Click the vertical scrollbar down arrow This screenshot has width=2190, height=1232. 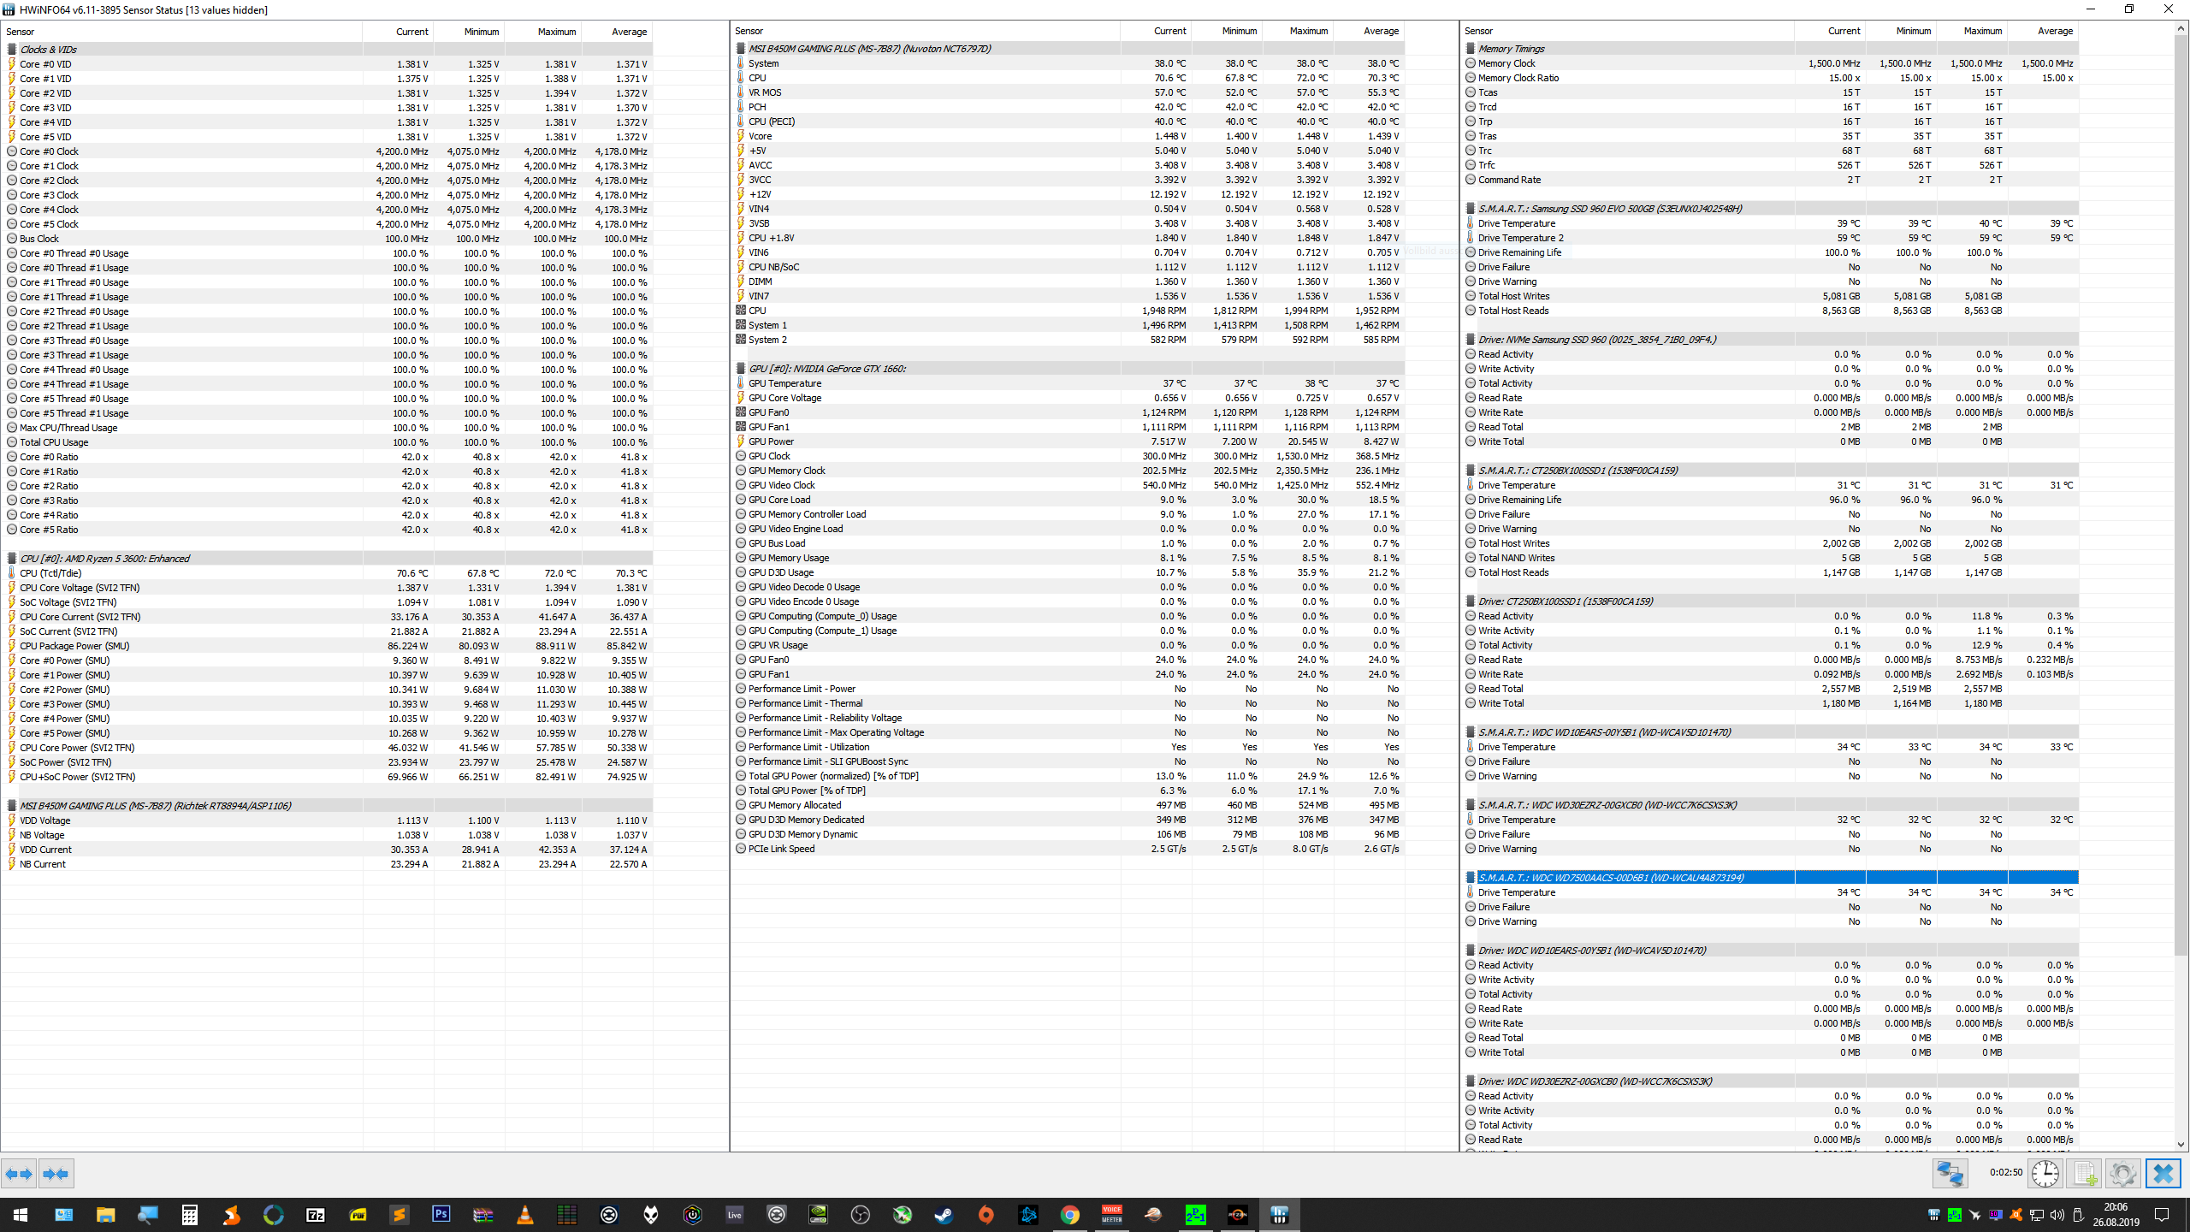2181,1144
